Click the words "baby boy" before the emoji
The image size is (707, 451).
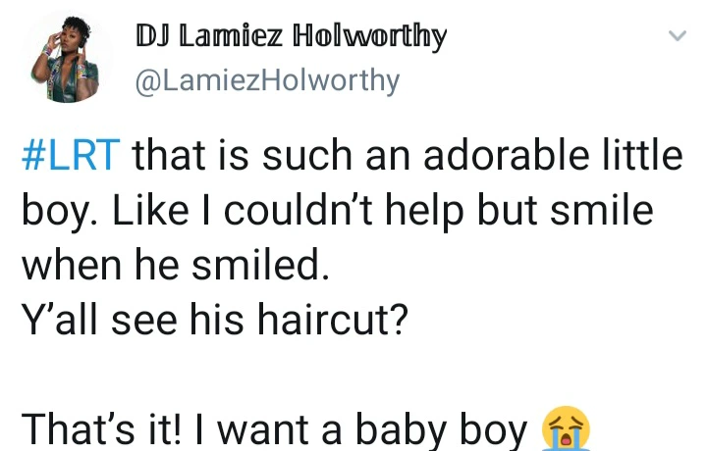pyautogui.click(x=442, y=430)
